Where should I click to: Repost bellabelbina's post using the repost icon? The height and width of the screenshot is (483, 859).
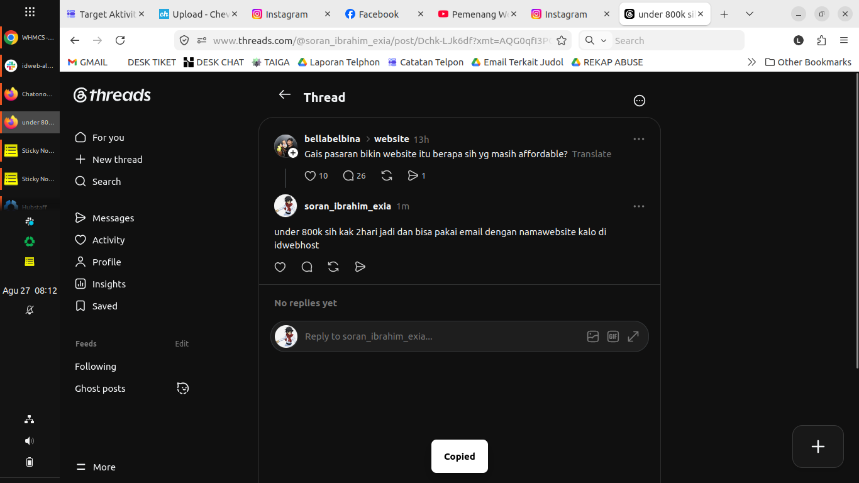387,176
